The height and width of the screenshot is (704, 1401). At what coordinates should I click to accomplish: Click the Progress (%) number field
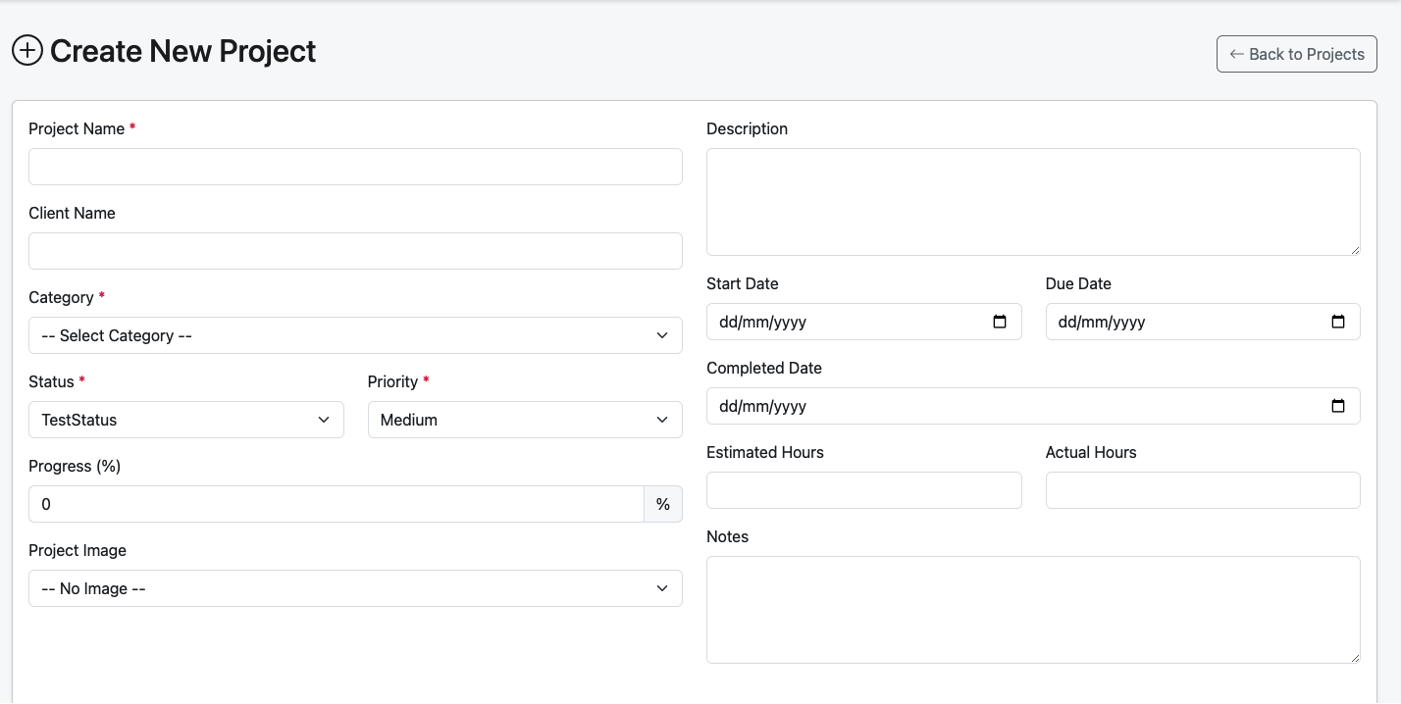click(x=337, y=504)
